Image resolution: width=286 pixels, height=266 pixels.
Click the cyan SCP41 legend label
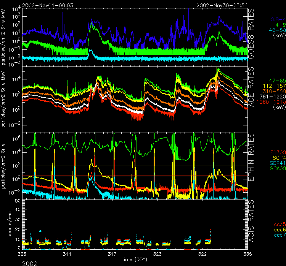tap(277, 163)
